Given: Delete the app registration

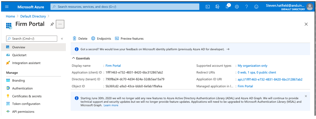Looking at the screenshot, I should [x=80, y=39].
